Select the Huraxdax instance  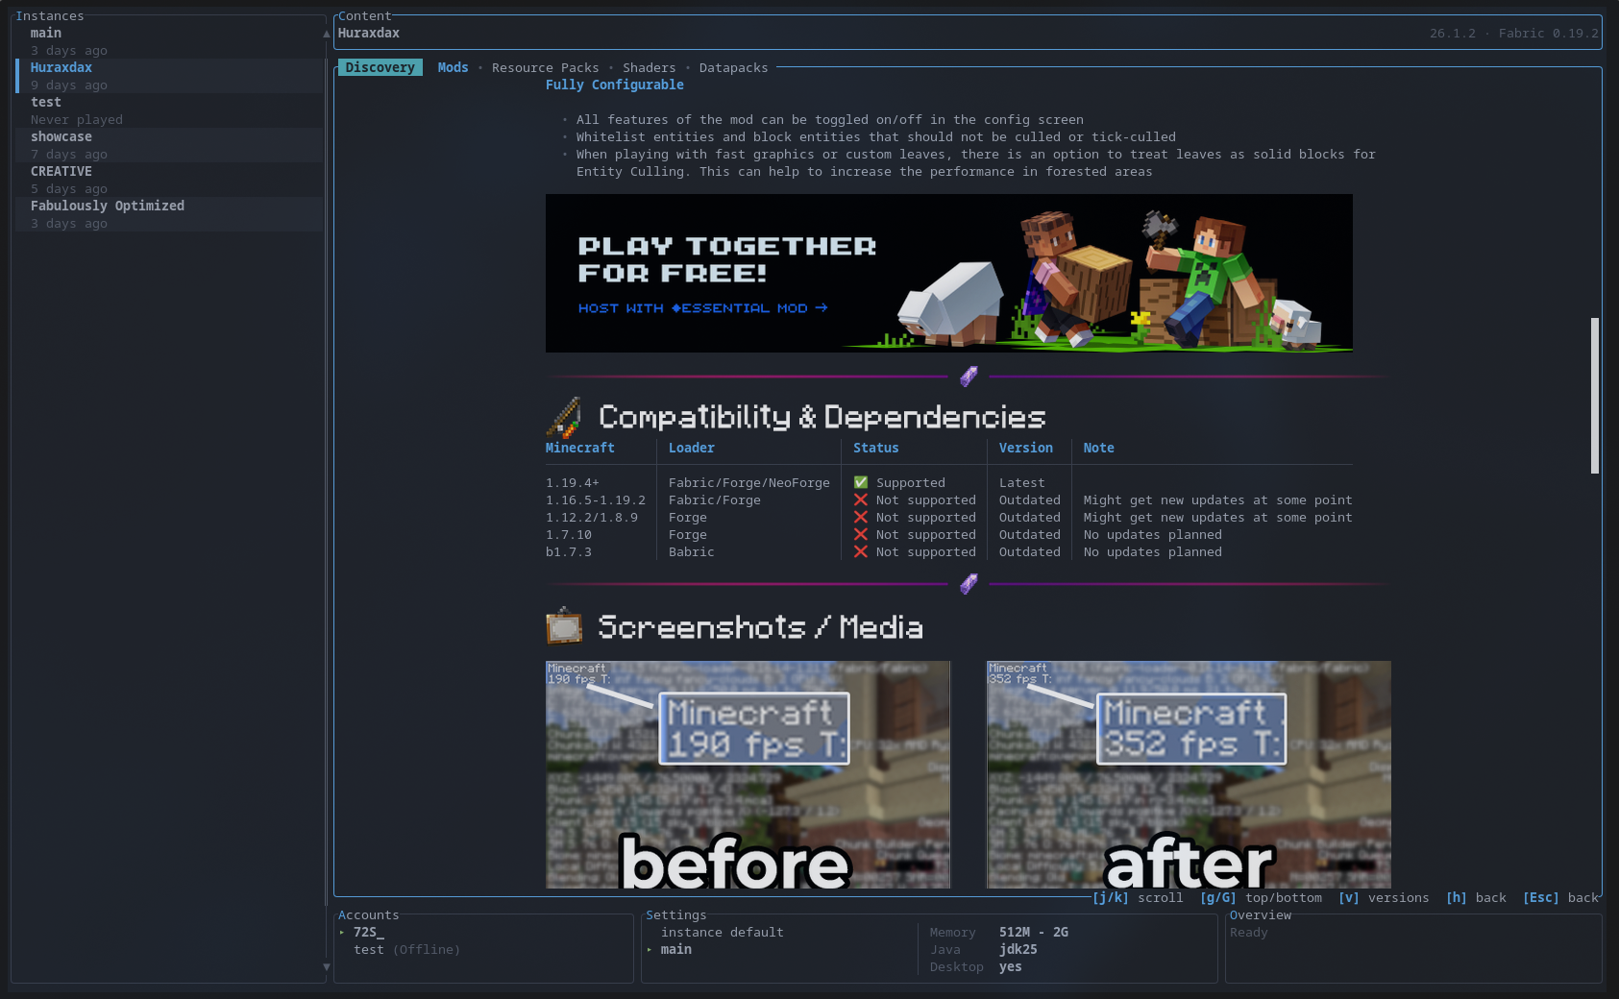click(169, 76)
